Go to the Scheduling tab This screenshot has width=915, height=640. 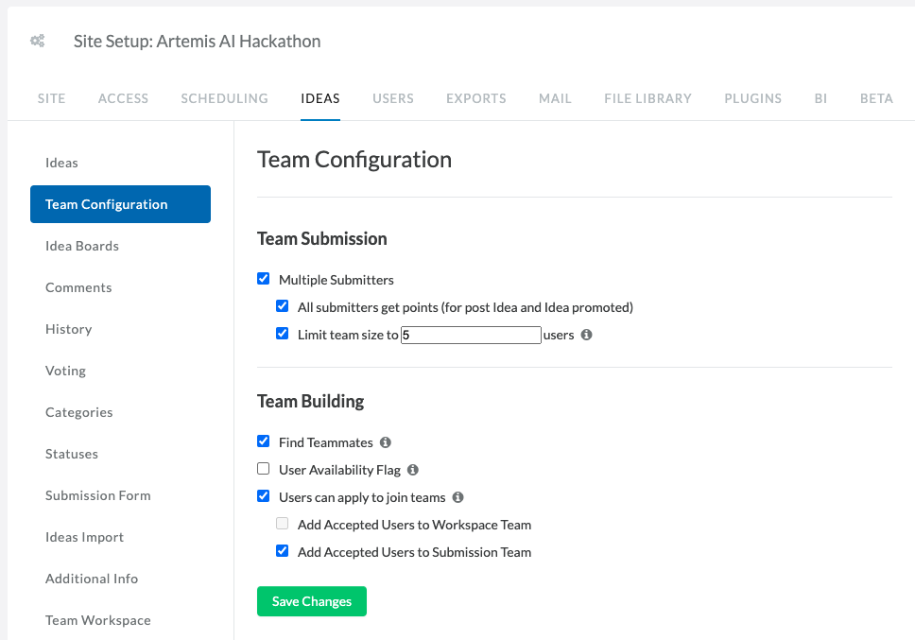coord(224,98)
